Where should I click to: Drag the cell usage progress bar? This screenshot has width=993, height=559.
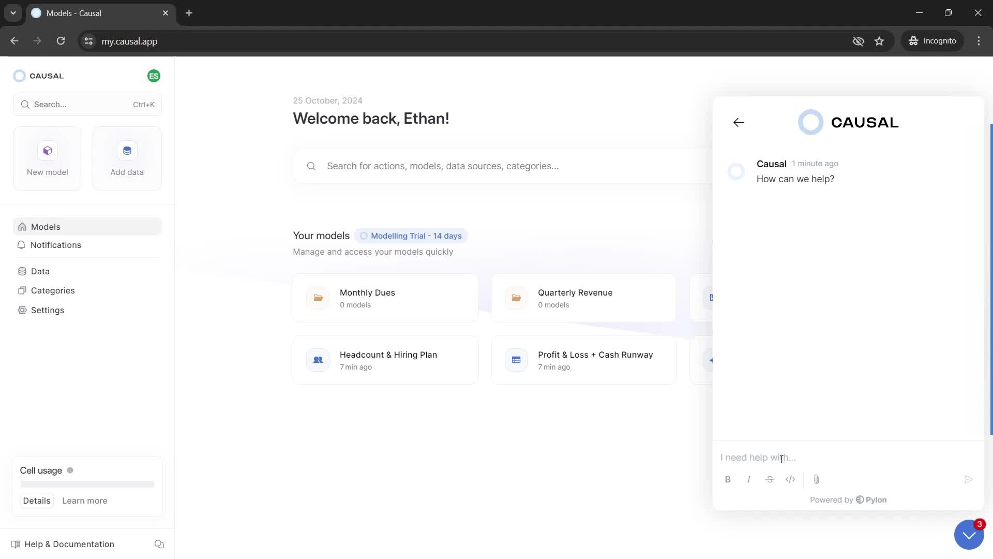tap(86, 484)
